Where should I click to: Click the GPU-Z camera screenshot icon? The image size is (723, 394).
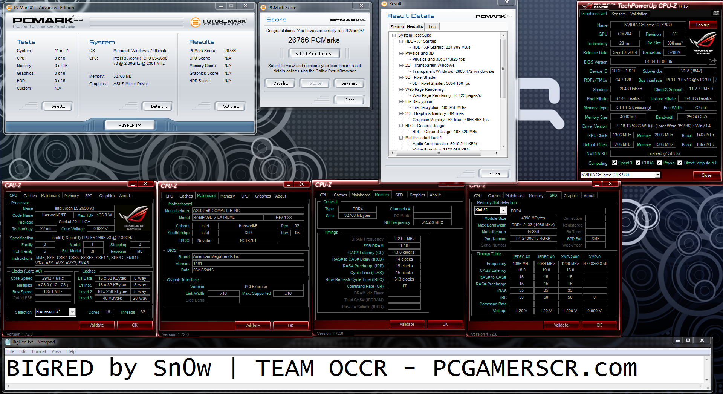click(716, 13)
